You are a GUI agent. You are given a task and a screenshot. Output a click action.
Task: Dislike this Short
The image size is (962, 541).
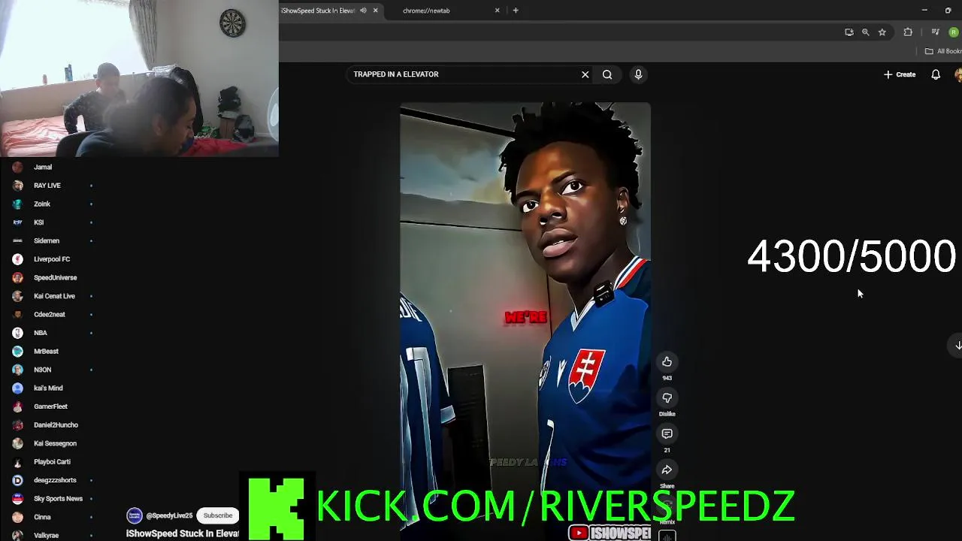click(x=667, y=397)
